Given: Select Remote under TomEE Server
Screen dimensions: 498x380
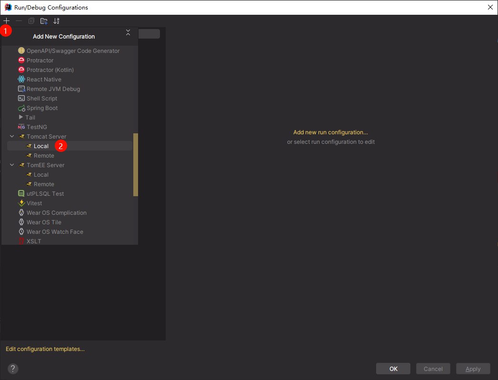Looking at the screenshot, I should coord(44,184).
